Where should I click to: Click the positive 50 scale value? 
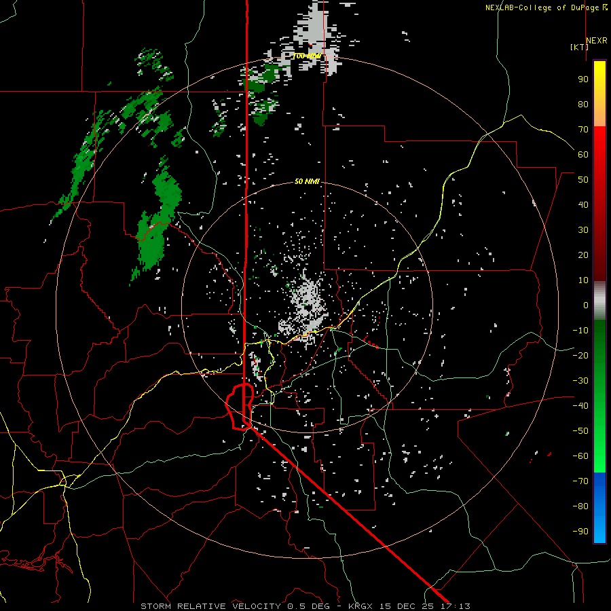(x=583, y=180)
